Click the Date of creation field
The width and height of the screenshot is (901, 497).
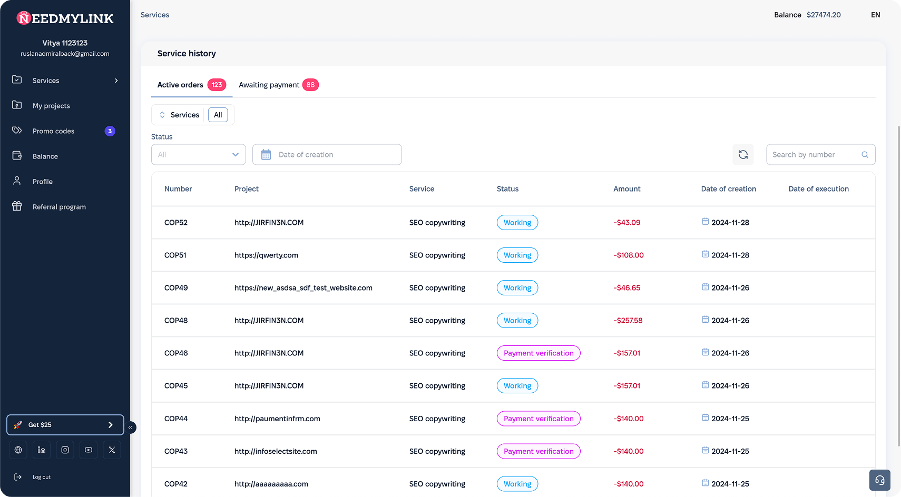tap(327, 155)
